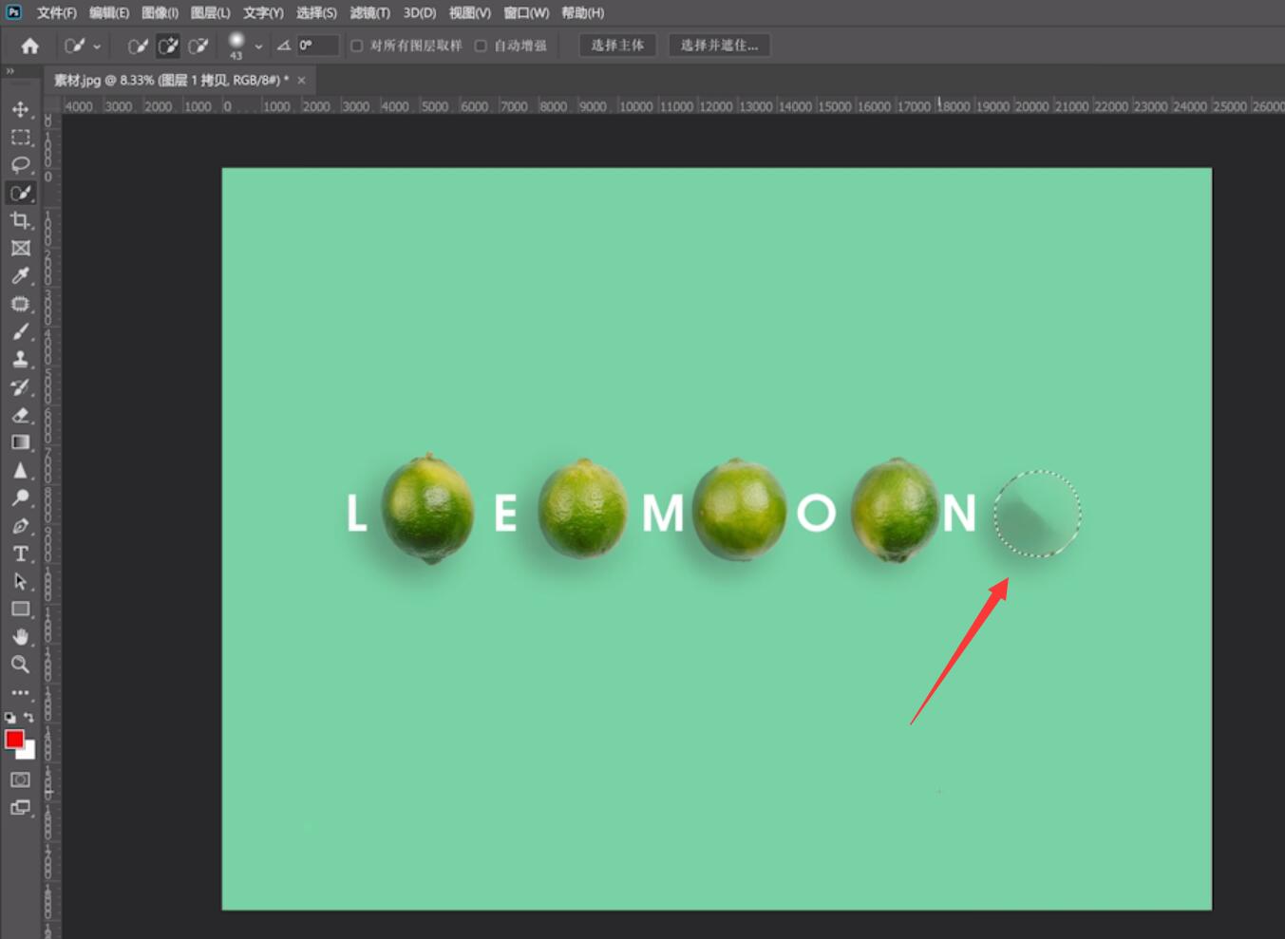Image resolution: width=1285 pixels, height=939 pixels.
Task: Select the Eyedropper tool
Action: 20,275
